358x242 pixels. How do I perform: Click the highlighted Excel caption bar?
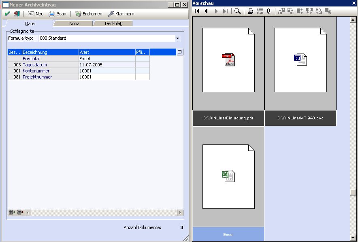point(228,234)
